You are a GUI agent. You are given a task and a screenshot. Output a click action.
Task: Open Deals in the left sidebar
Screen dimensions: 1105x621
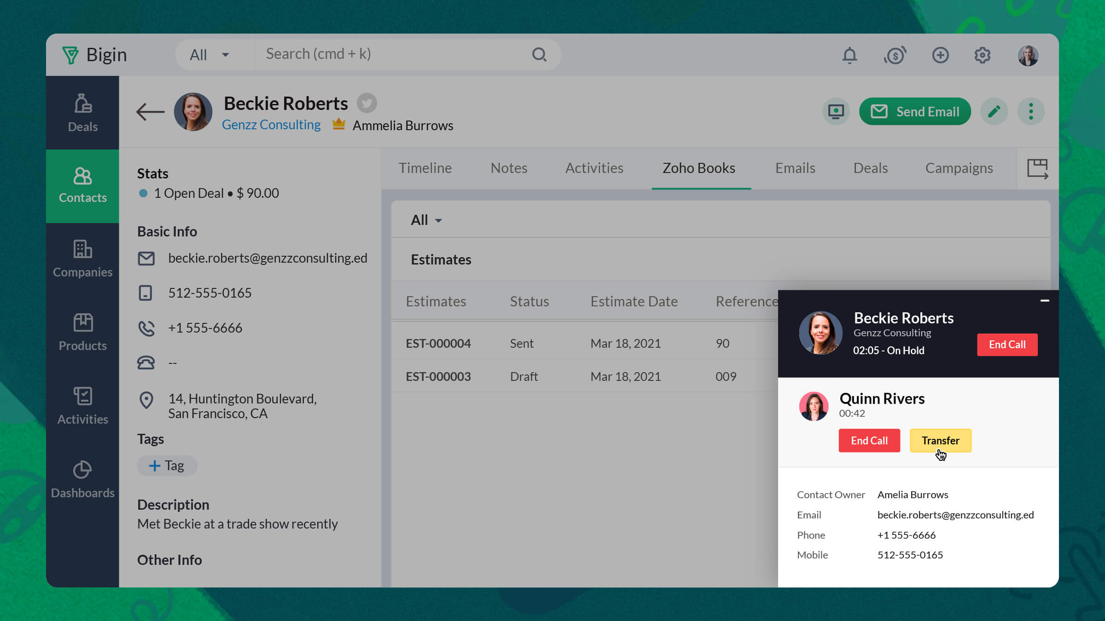83,113
